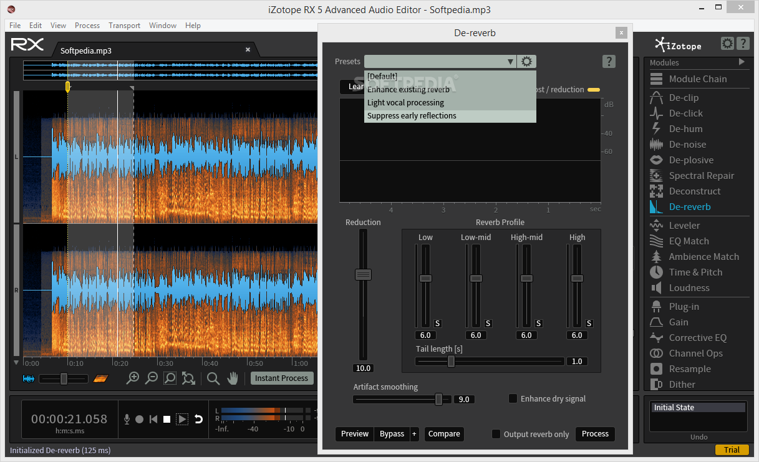
Task: Click the Process button
Action: [x=595, y=434]
